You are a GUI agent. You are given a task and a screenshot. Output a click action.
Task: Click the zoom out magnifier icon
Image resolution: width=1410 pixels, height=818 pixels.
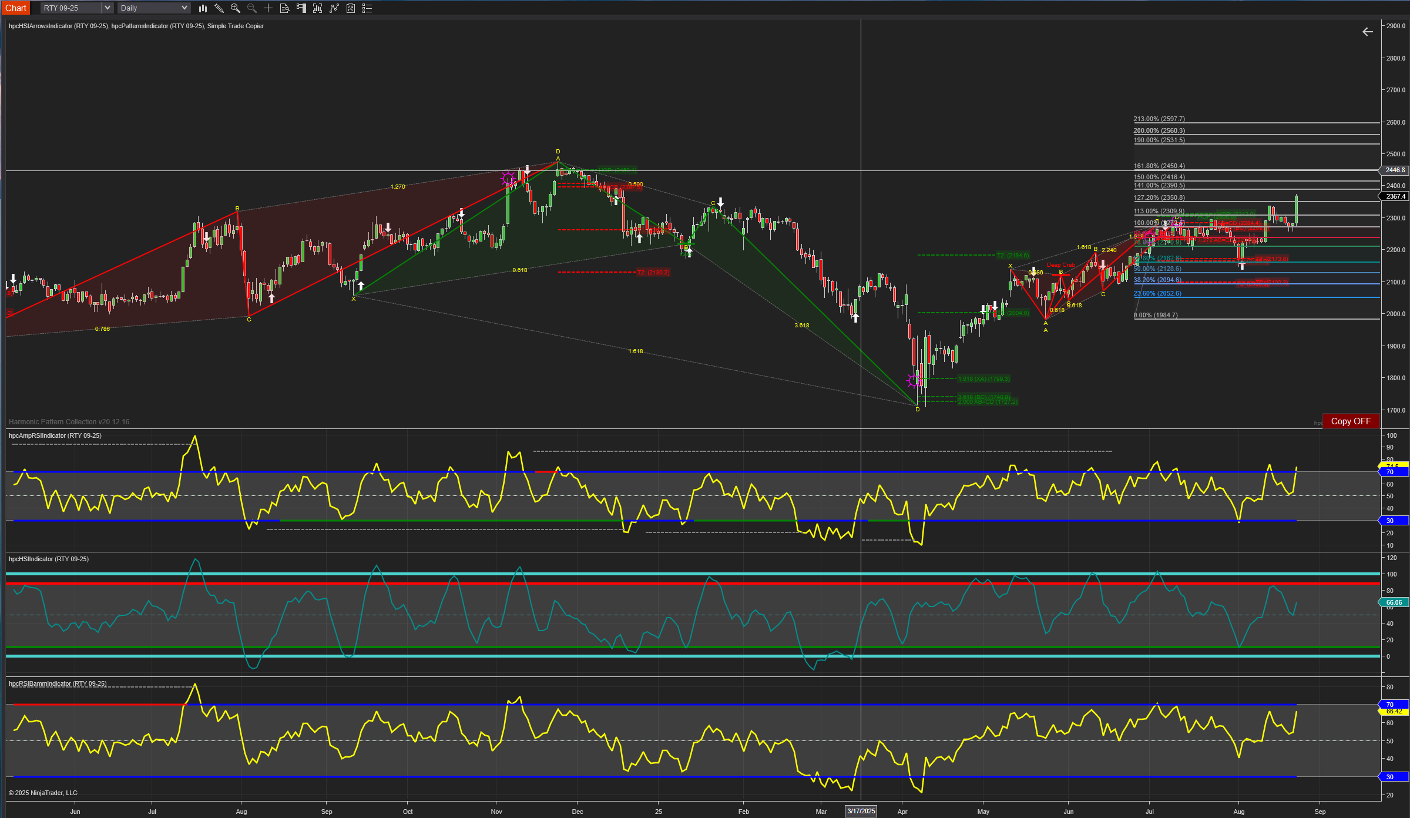point(252,8)
